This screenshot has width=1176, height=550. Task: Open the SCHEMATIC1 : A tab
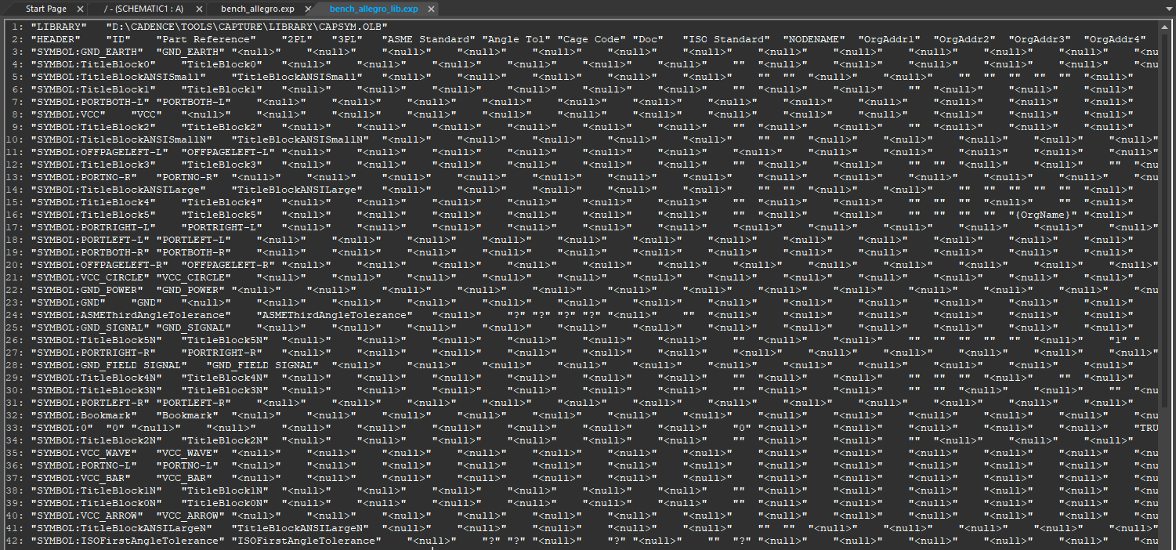pos(143,9)
